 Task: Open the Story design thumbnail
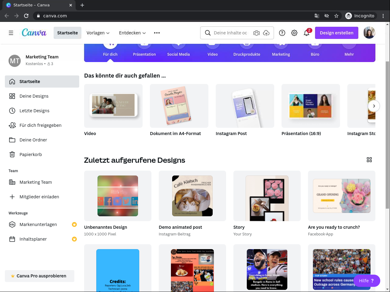pos(267,196)
